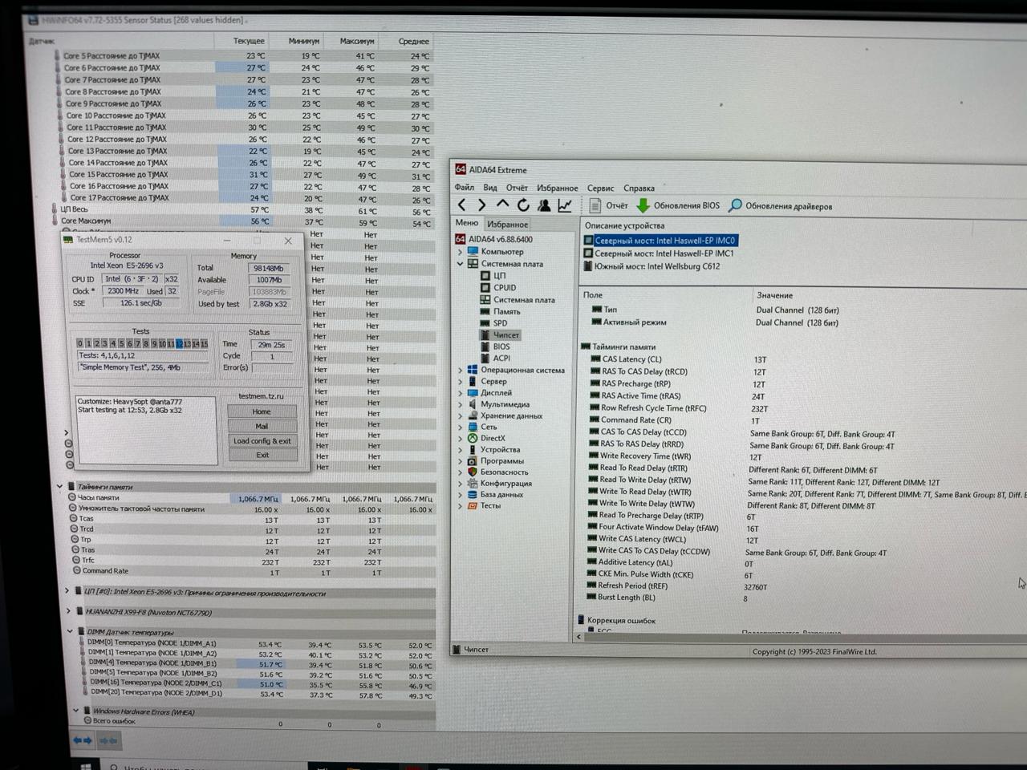Open the AIDA64 graph icon in toolbar

[x=565, y=205]
